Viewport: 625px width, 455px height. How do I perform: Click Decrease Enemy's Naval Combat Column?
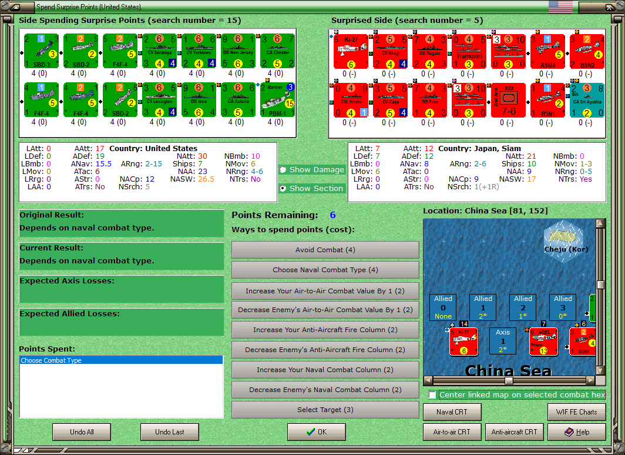[x=325, y=390]
